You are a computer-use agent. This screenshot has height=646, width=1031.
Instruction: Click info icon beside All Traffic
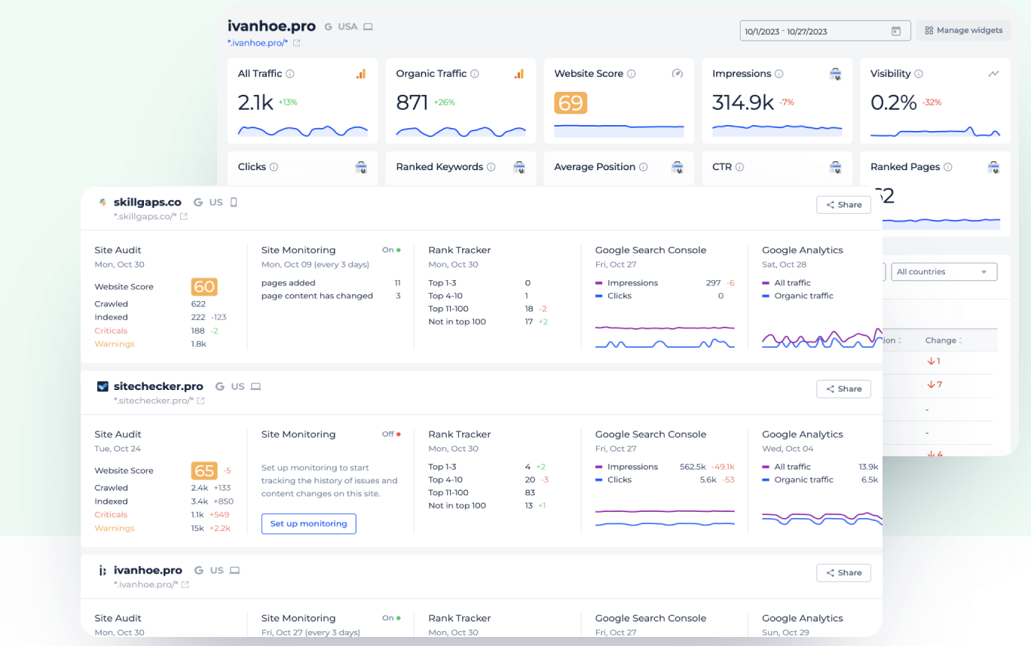290,74
